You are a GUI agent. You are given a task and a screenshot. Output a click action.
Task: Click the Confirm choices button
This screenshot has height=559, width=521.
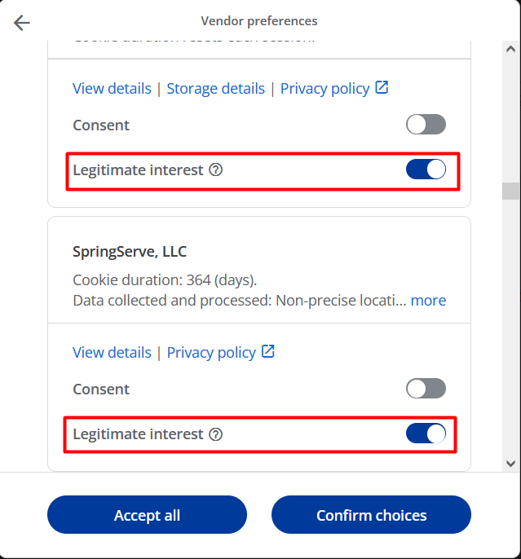coord(371,514)
